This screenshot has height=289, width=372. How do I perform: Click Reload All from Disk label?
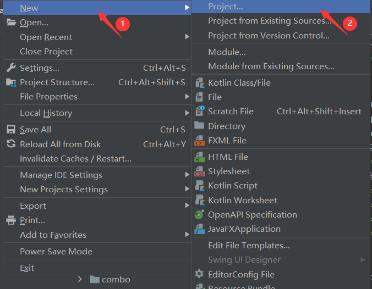[61, 144]
